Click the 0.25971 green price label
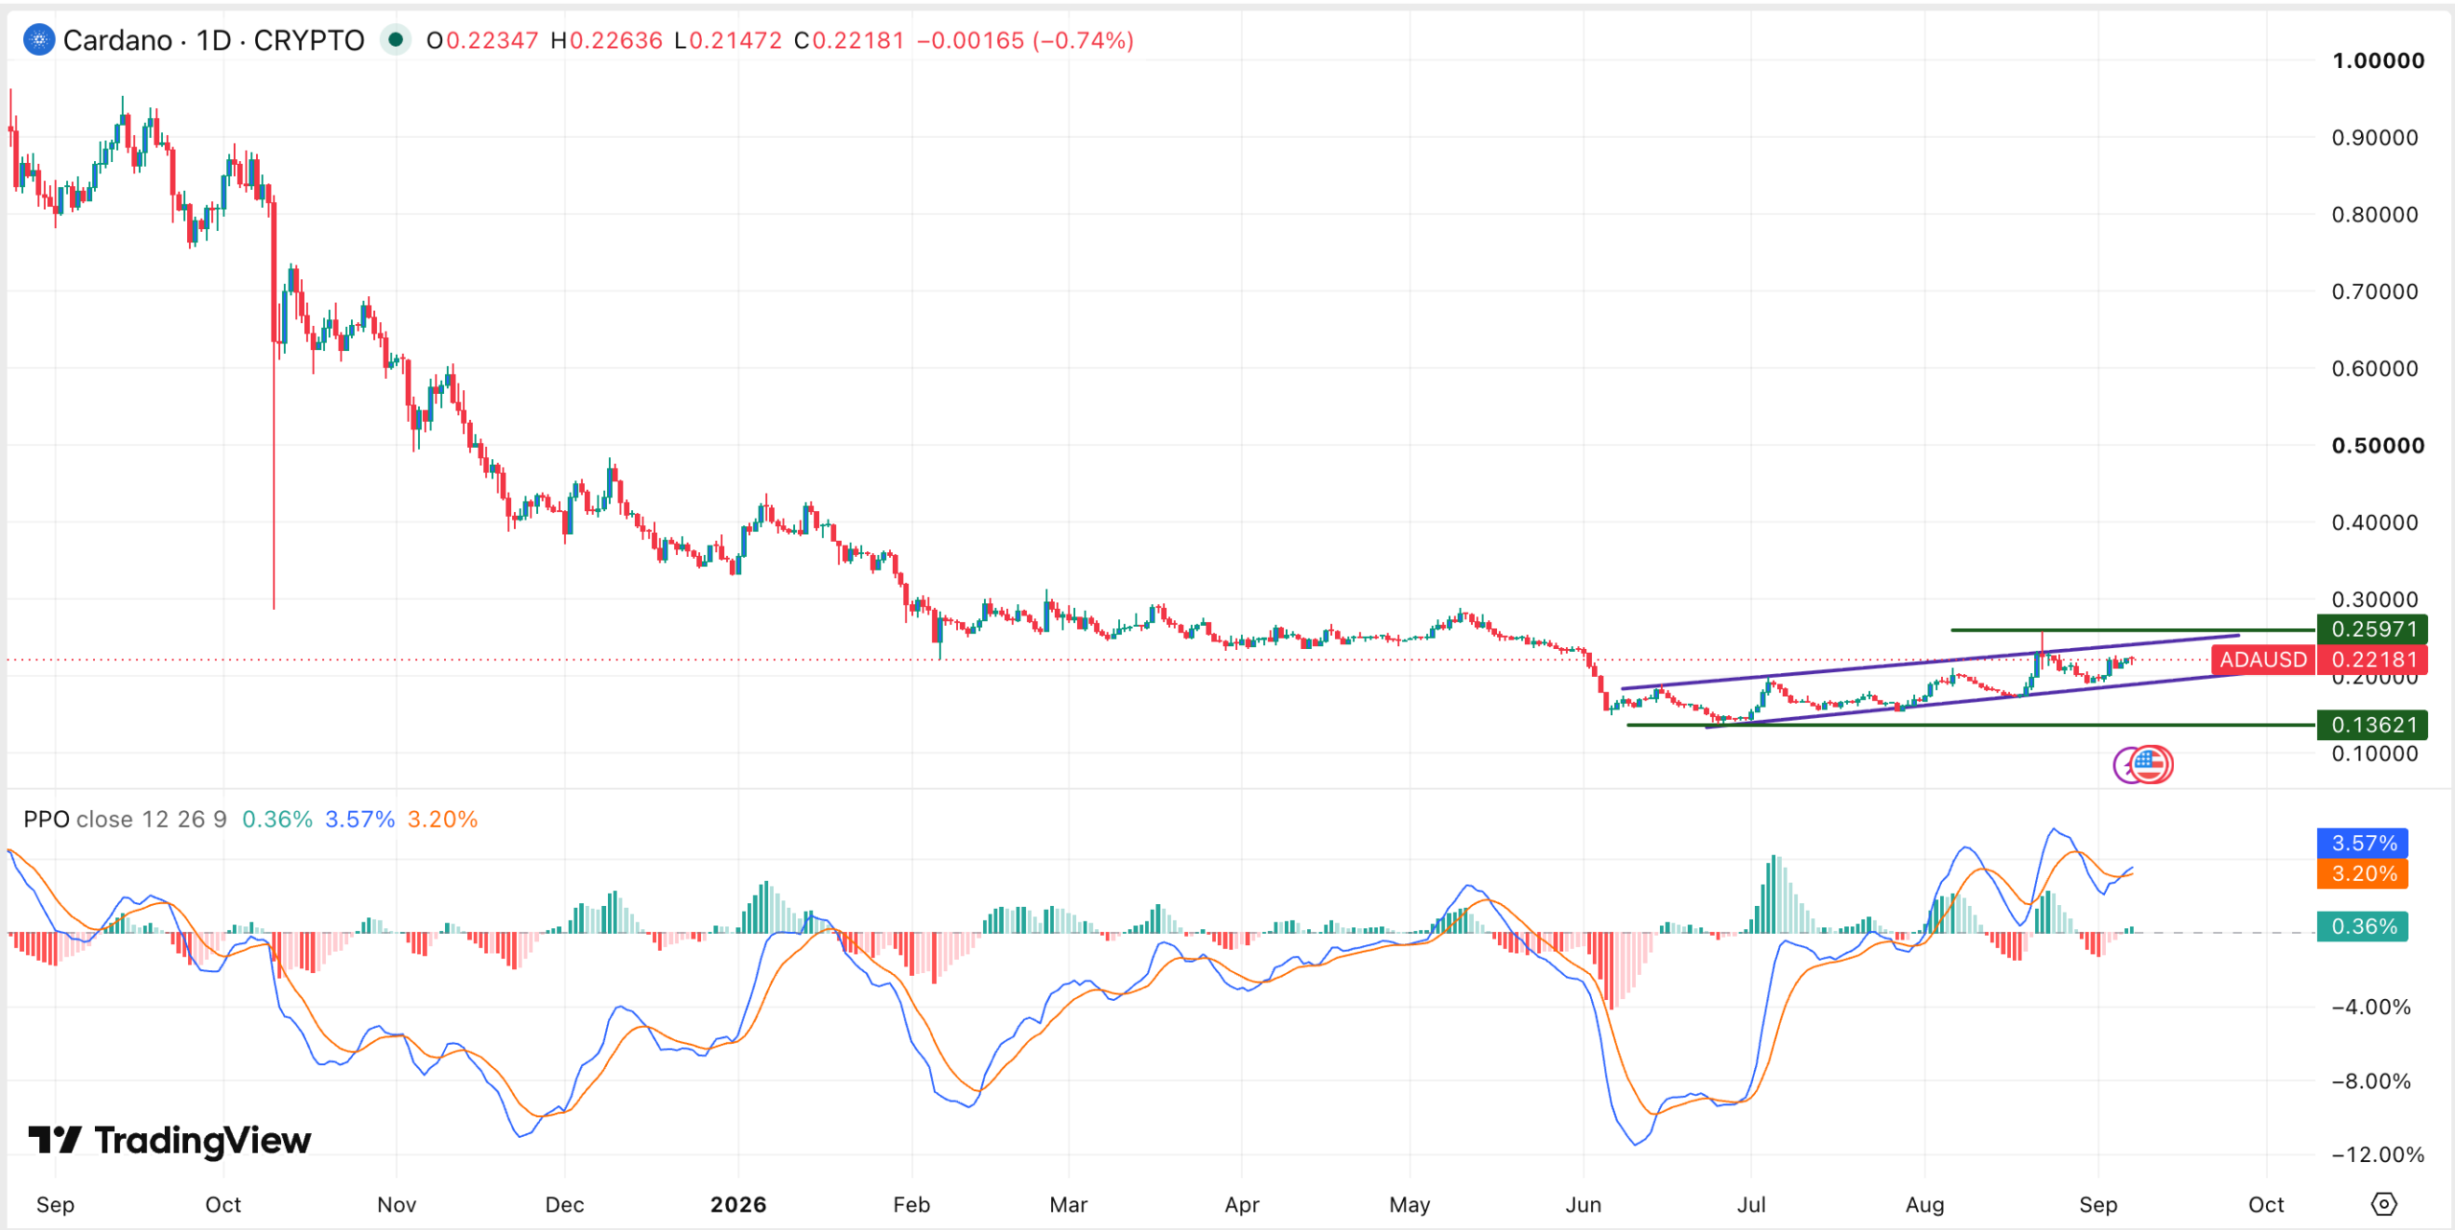Viewport: 2455px width, 1230px height. (2373, 629)
